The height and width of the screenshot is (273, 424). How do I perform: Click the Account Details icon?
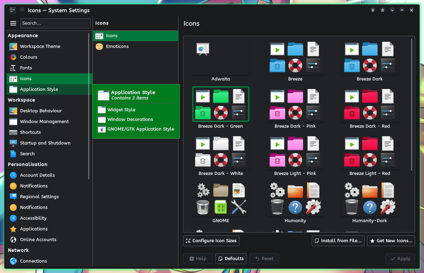[13, 175]
